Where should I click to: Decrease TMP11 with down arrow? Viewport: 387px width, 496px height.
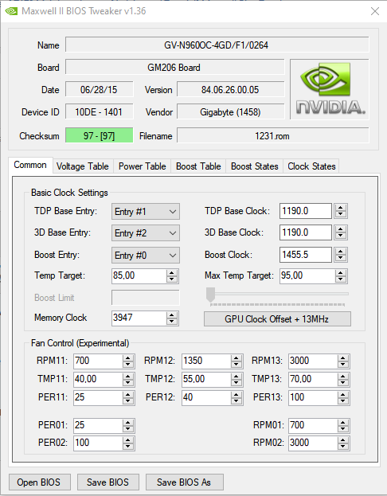pos(128,383)
